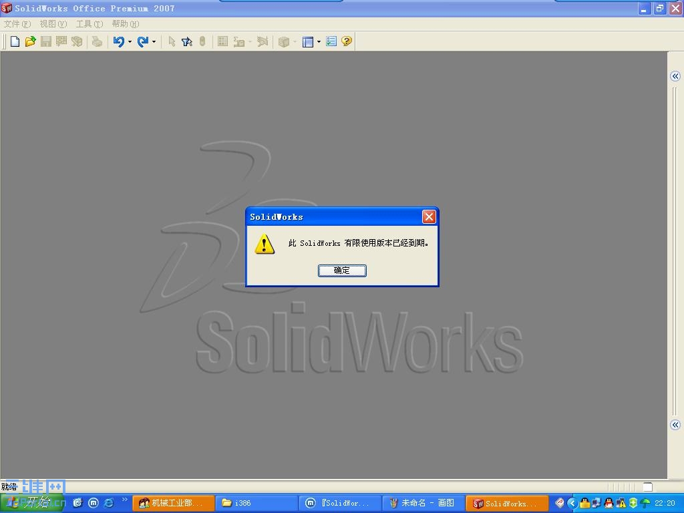Select the arrow pointer tool

(x=172, y=41)
